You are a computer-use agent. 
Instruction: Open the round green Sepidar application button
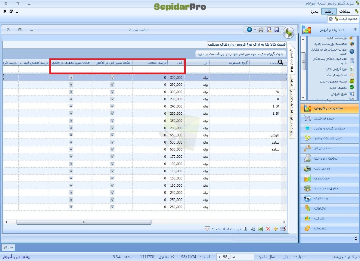(288, 33)
